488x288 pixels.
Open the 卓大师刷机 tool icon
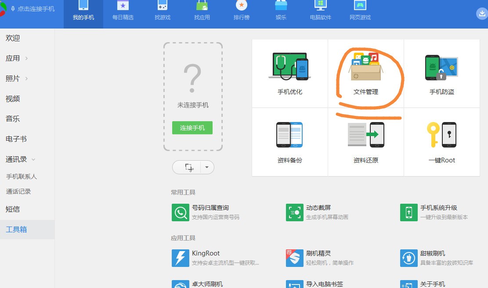(x=181, y=284)
